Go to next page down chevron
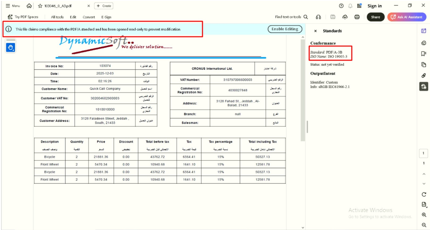 424,183
